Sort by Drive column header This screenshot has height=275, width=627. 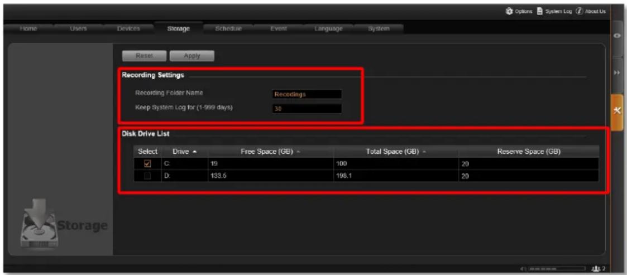point(184,152)
